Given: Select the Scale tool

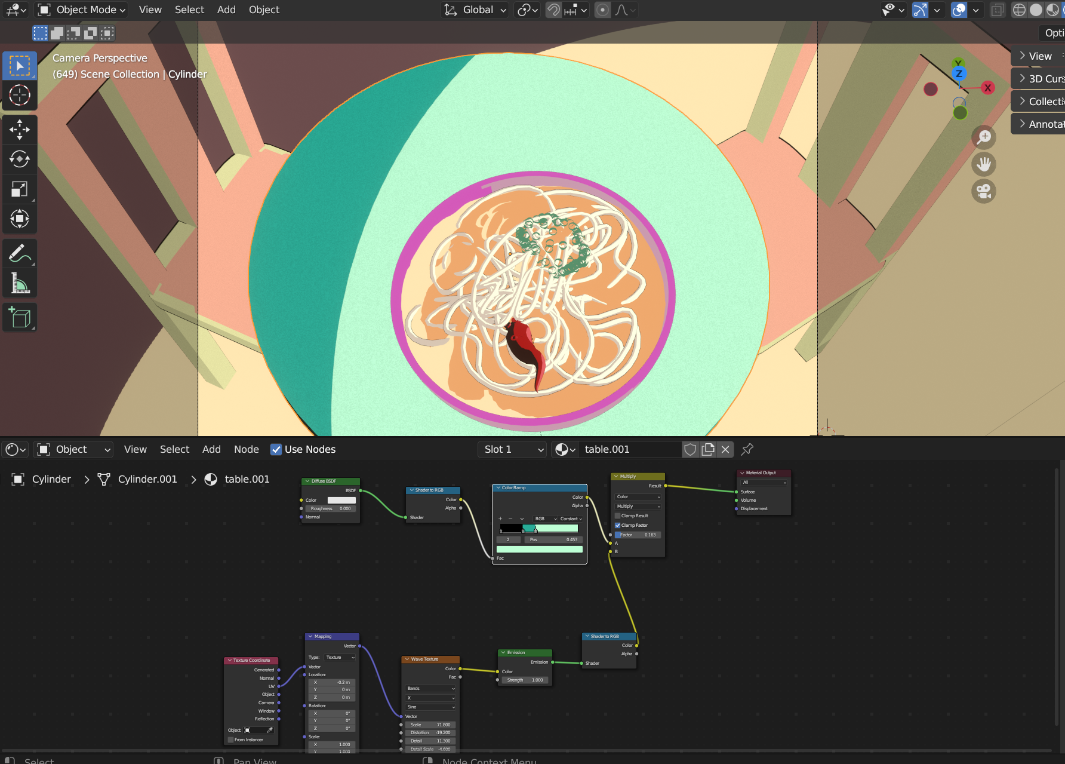Looking at the screenshot, I should click(20, 189).
